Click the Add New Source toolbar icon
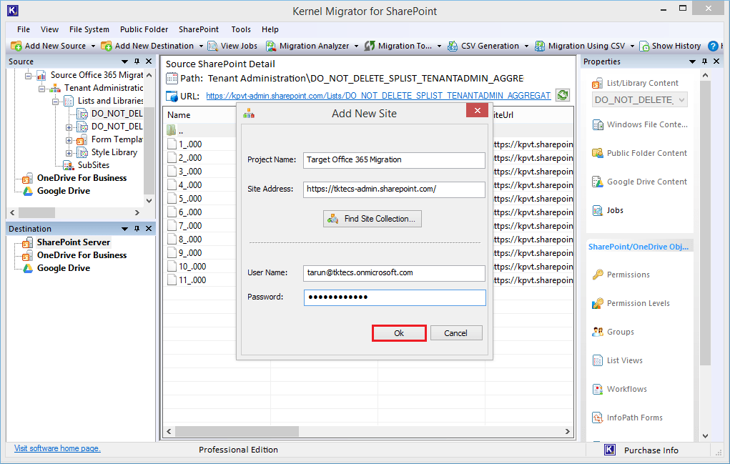Image resolution: width=730 pixels, height=464 pixels. [x=16, y=46]
